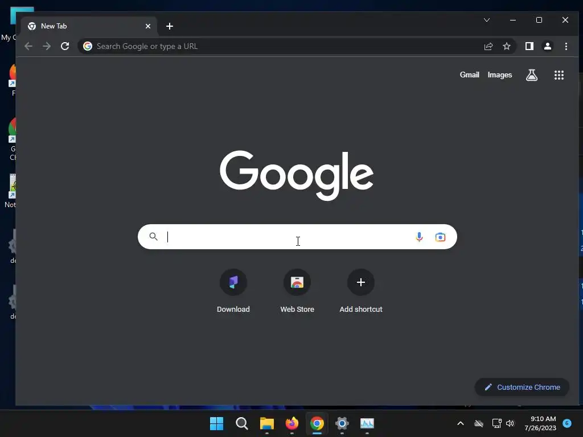Bookmark this tab with the star icon

tap(506, 46)
